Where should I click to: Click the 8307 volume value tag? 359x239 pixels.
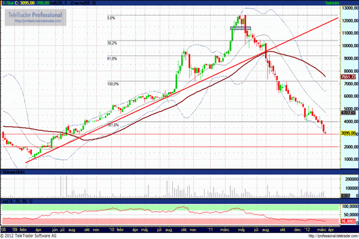pos(346,195)
